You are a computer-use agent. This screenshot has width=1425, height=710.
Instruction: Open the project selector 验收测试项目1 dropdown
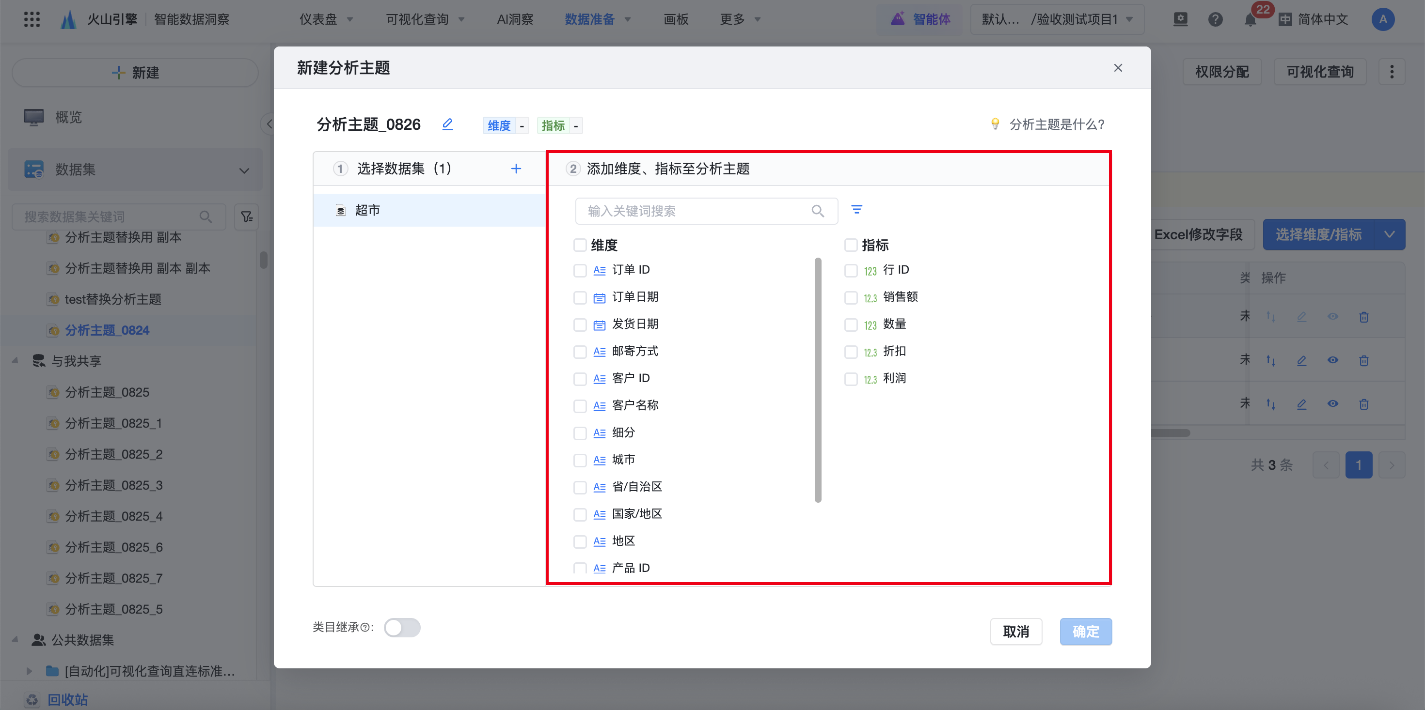click(x=1057, y=19)
